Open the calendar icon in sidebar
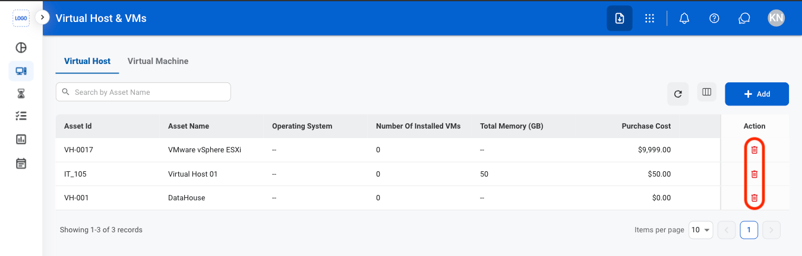The image size is (802, 256). pos(21,163)
